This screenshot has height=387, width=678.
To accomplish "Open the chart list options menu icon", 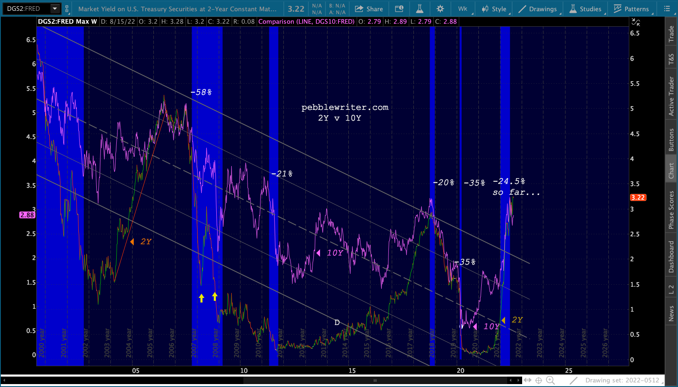I will pyautogui.click(x=667, y=9).
